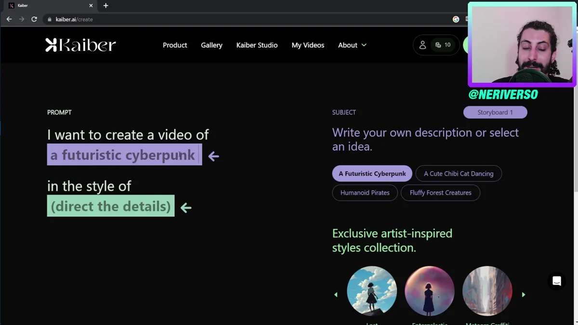
Task: Close the Kaiber browser tab
Action: click(x=91, y=6)
